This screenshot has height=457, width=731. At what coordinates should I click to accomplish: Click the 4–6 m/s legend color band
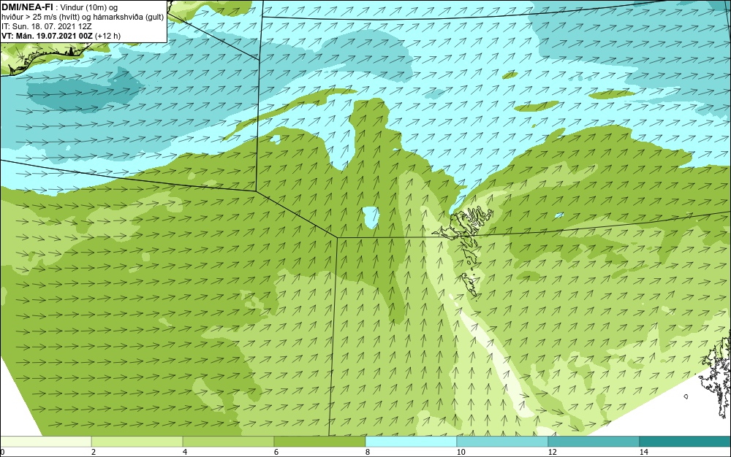click(x=228, y=442)
